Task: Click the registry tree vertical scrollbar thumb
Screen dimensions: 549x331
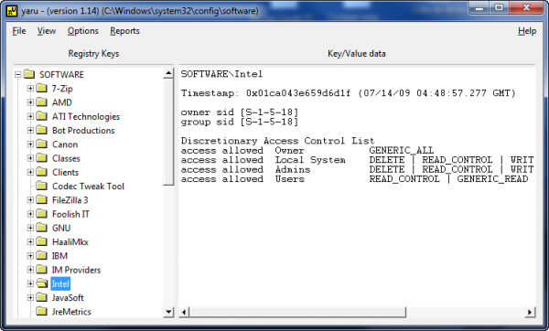Action: point(168,132)
